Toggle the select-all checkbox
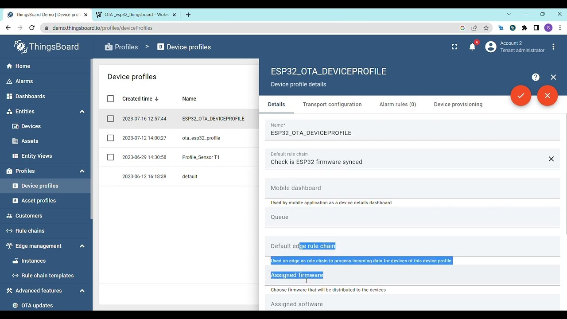567x319 pixels. (x=110, y=99)
